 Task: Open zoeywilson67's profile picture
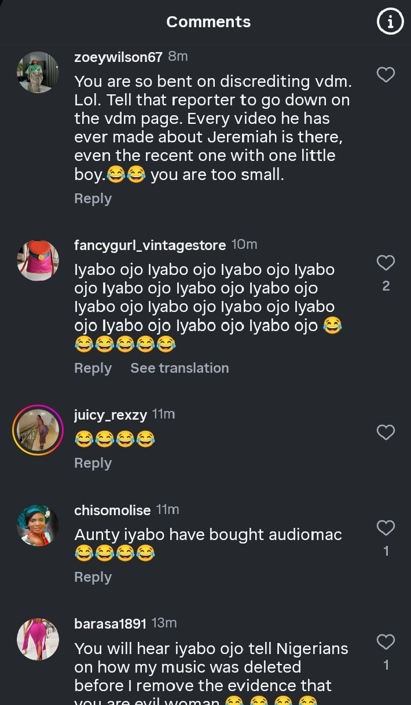(38, 72)
